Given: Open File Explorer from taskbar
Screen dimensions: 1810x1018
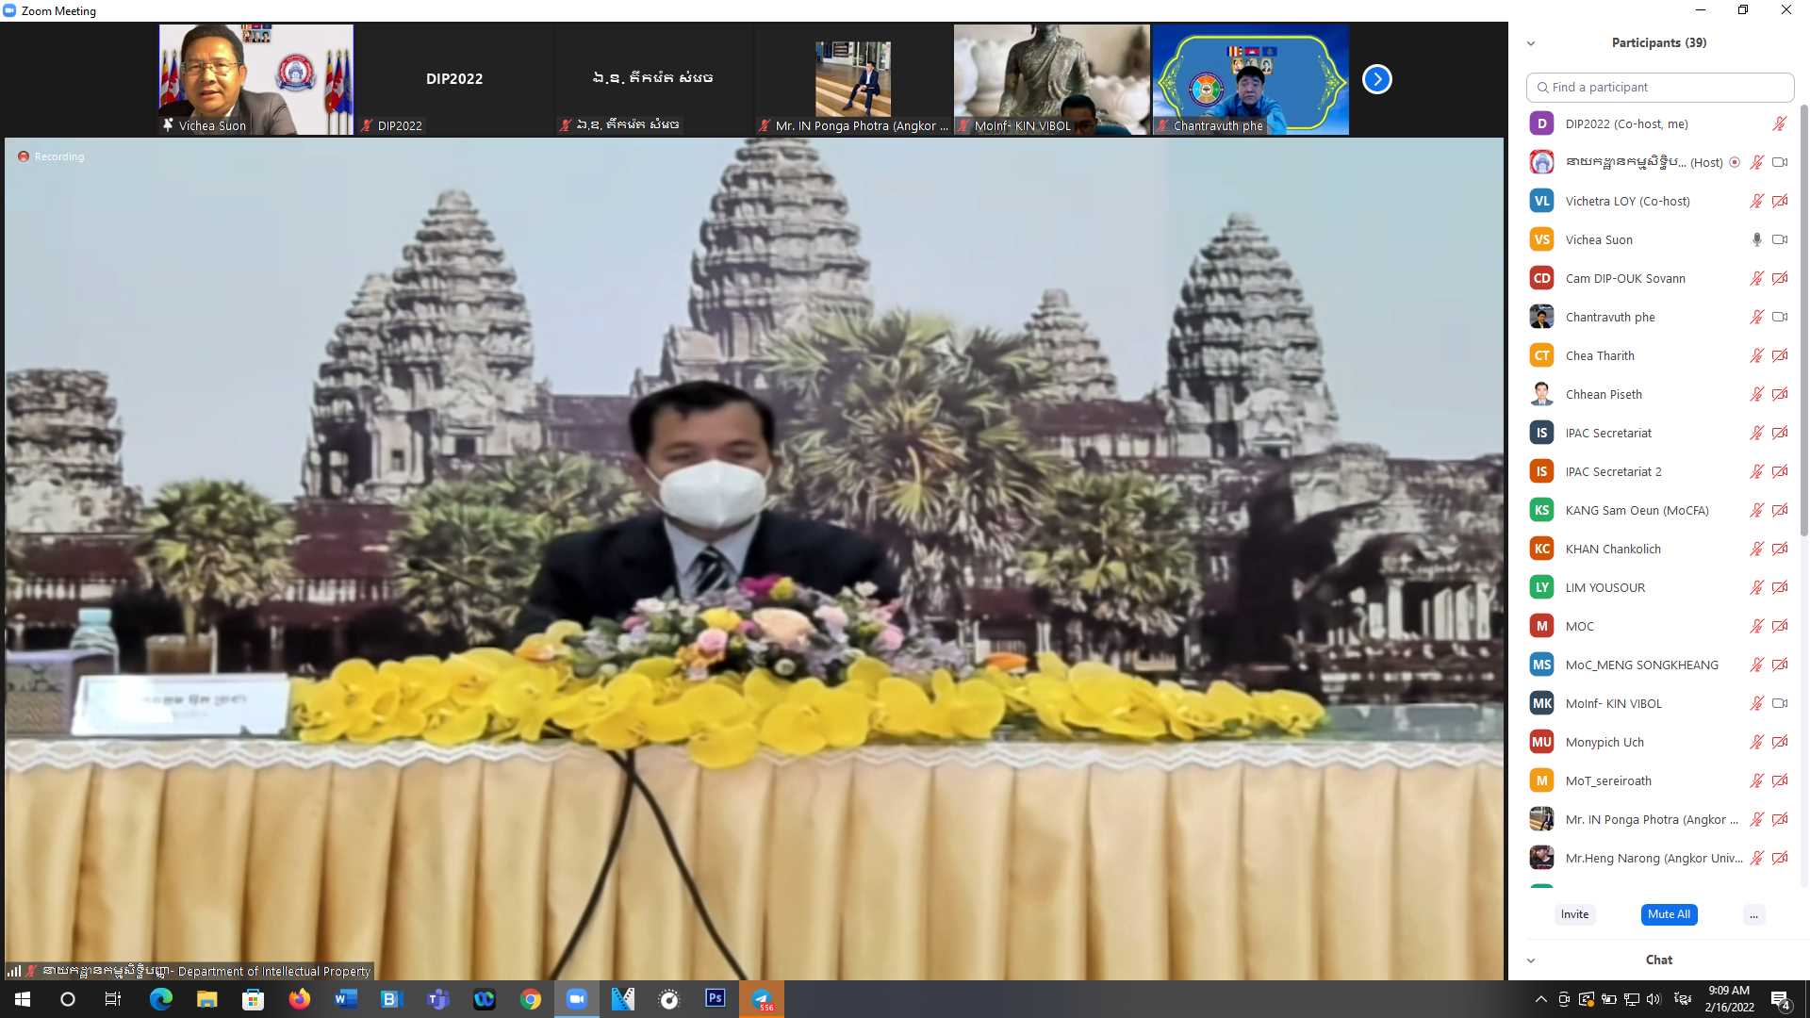Looking at the screenshot, I should click(207, 999).
